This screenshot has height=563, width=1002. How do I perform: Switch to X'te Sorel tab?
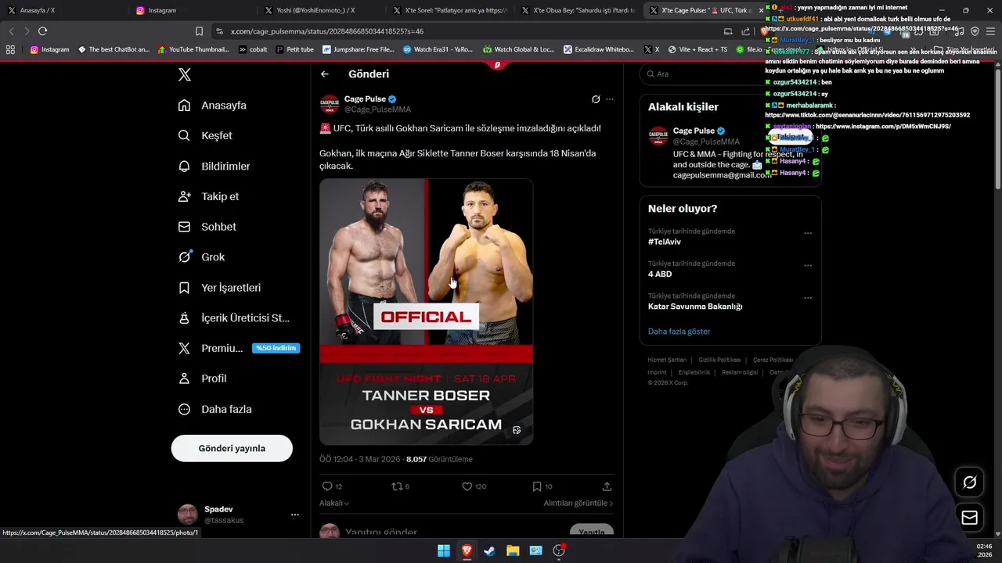click(449, 10)
